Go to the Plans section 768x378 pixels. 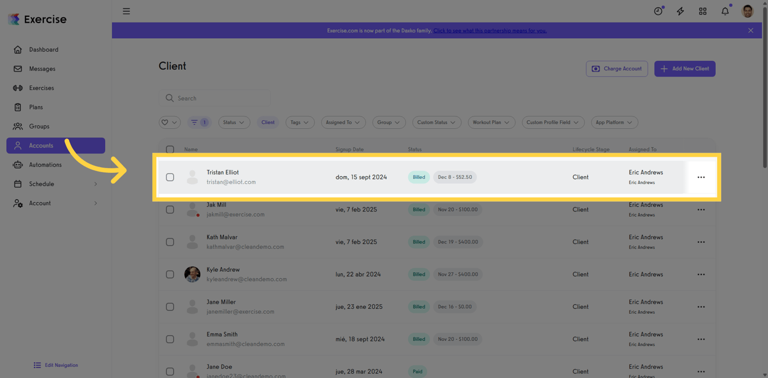pos(37,107)
